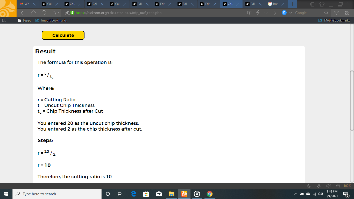Open the network Wi-Fi tray icon

pos(315,194)
